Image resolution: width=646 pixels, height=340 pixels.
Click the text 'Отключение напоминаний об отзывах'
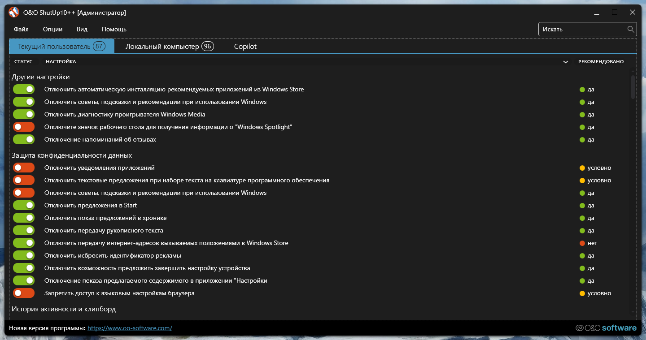click(100, 139)
